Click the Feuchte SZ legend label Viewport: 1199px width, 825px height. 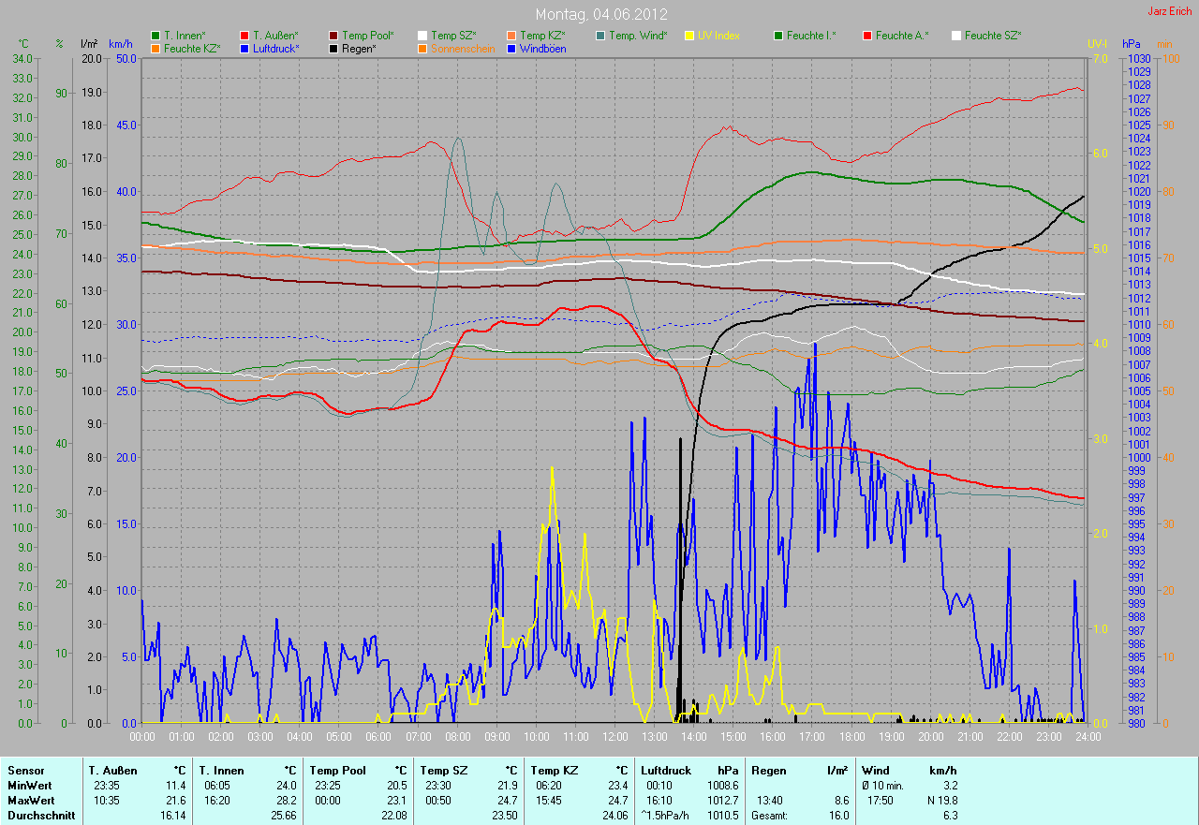coord(993,36)
